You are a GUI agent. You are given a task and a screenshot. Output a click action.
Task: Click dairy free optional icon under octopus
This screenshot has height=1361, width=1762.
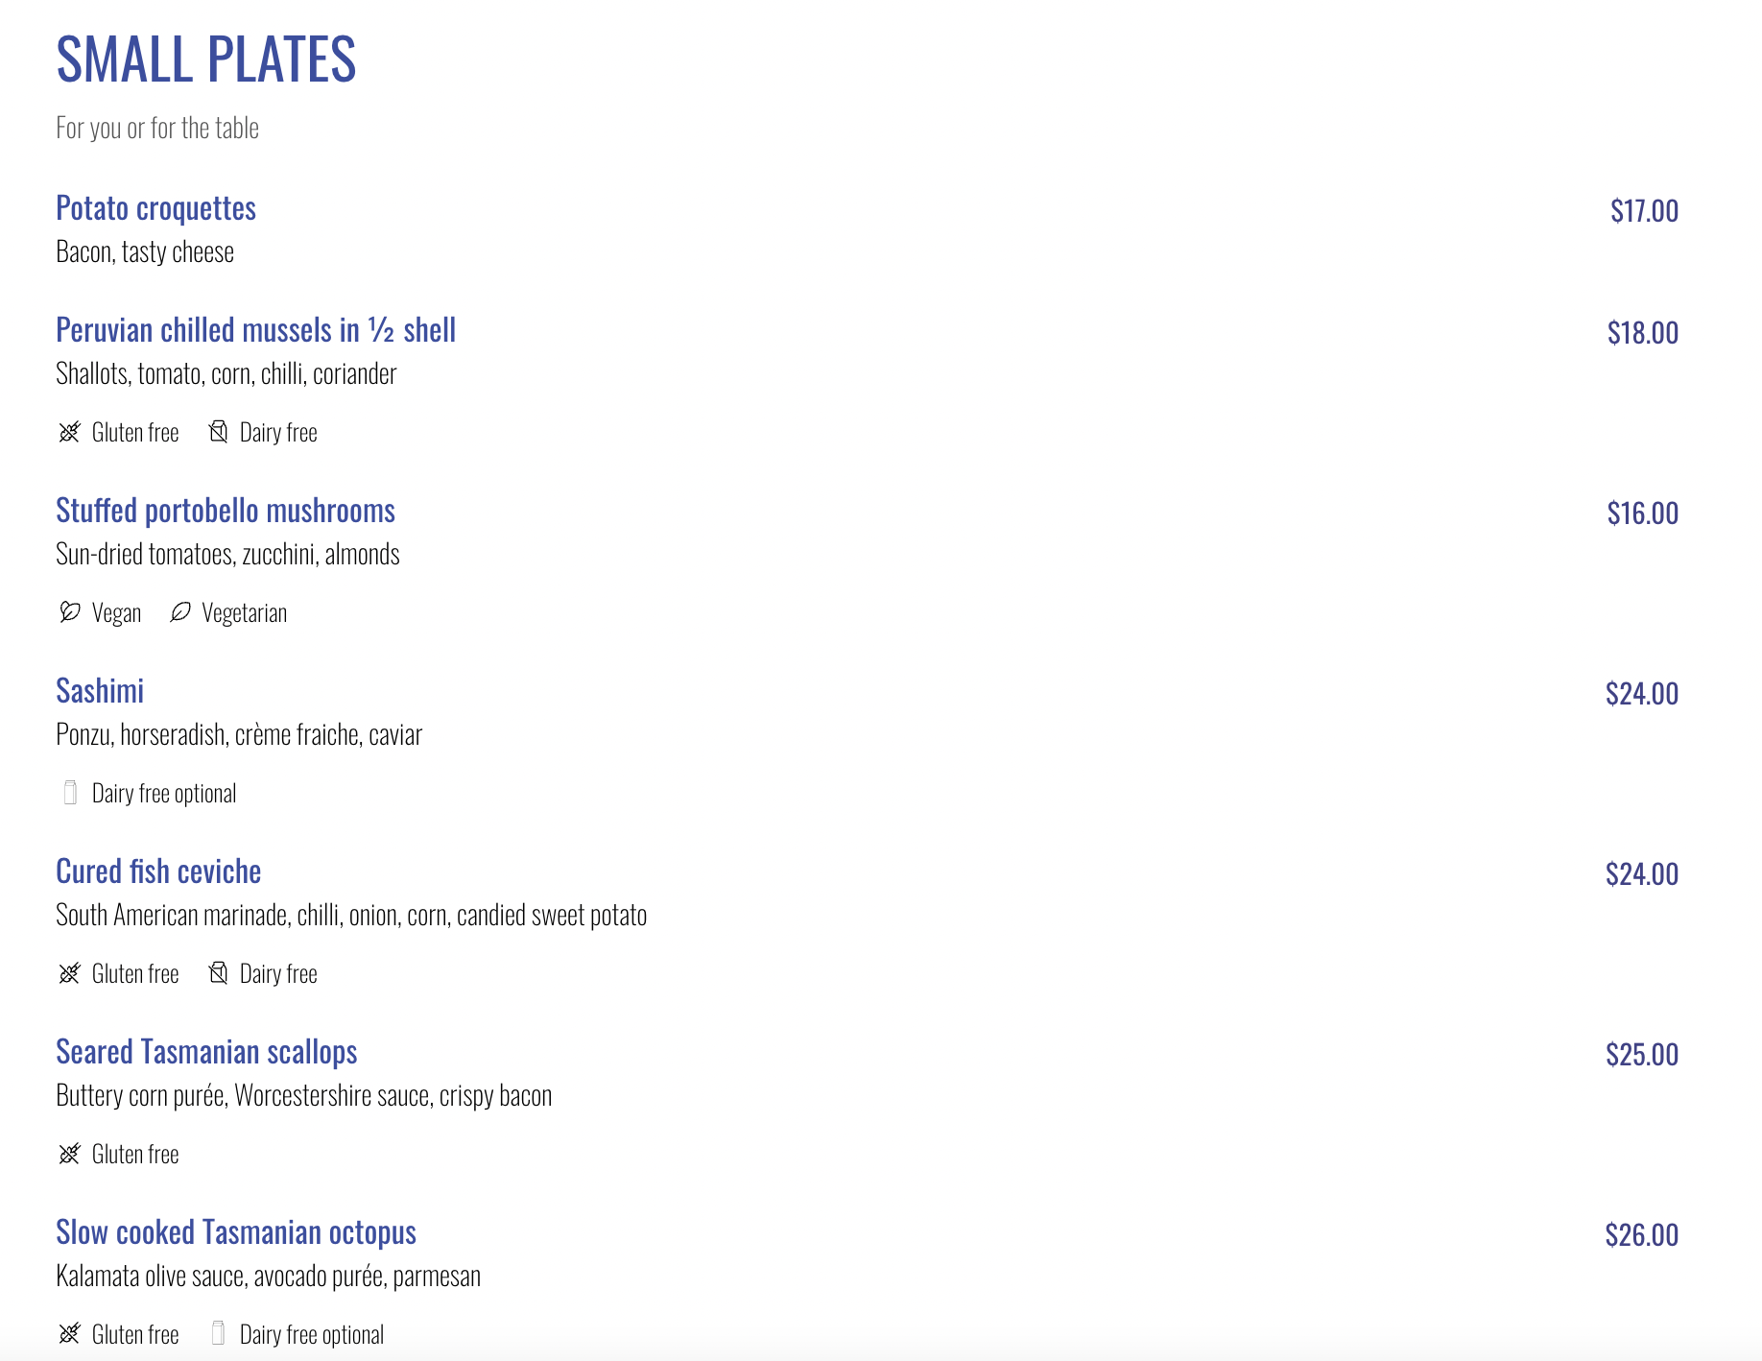(219, 1333)
